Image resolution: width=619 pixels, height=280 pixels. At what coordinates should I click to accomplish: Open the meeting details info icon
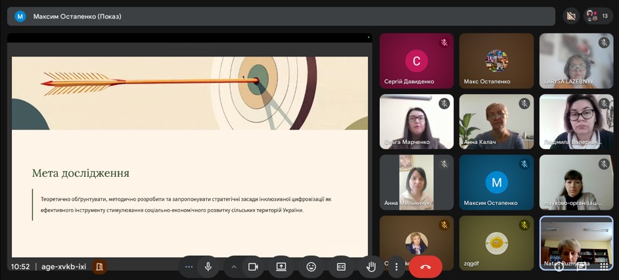click(559, 267)
